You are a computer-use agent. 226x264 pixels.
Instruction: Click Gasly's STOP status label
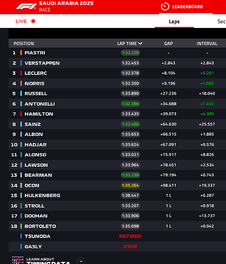pyautogui.click(x=130, y=247)
